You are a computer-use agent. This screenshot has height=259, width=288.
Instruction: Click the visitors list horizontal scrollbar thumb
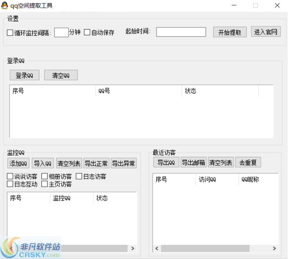click(205, 248)
